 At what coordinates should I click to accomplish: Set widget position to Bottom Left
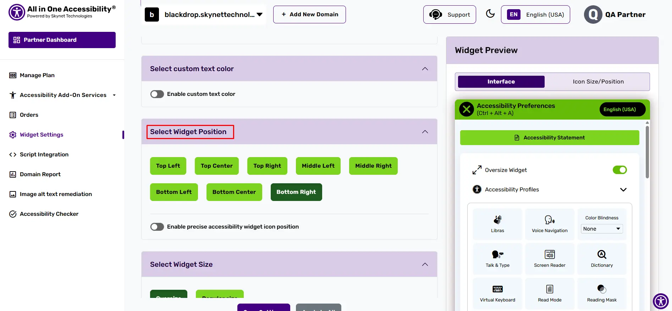[x=174, y=192]
